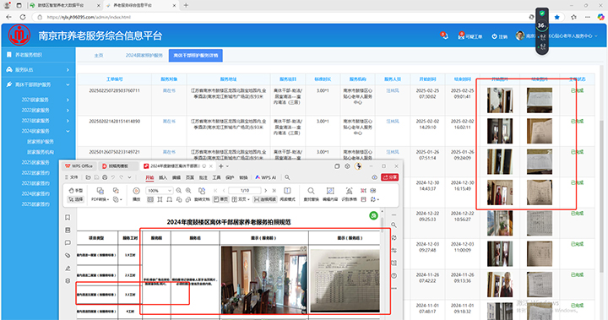
Task: Open end photo thumbnail for 2025-02-25 row
Action: tap(540, 100)
